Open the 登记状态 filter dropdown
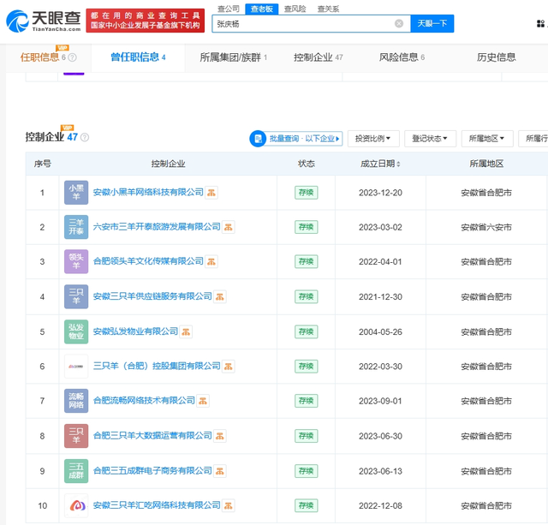Image resolution: width=548 pixels, height=525 pixels. (430, 138)
